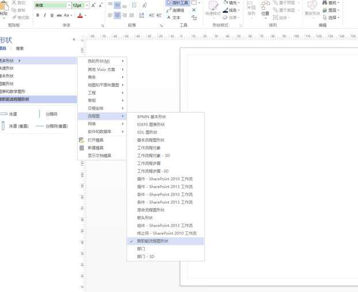Screen dimensions: 358x292
Task: Select the align top icon
Action: (x=110, y=5)
